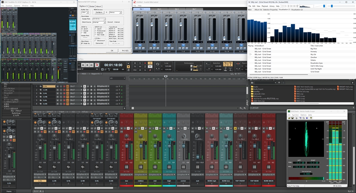This screenshot has height=193, width=356.
Task: Open the MIDI Devices Stereo dropdown
Action: (x=116, y=12)
